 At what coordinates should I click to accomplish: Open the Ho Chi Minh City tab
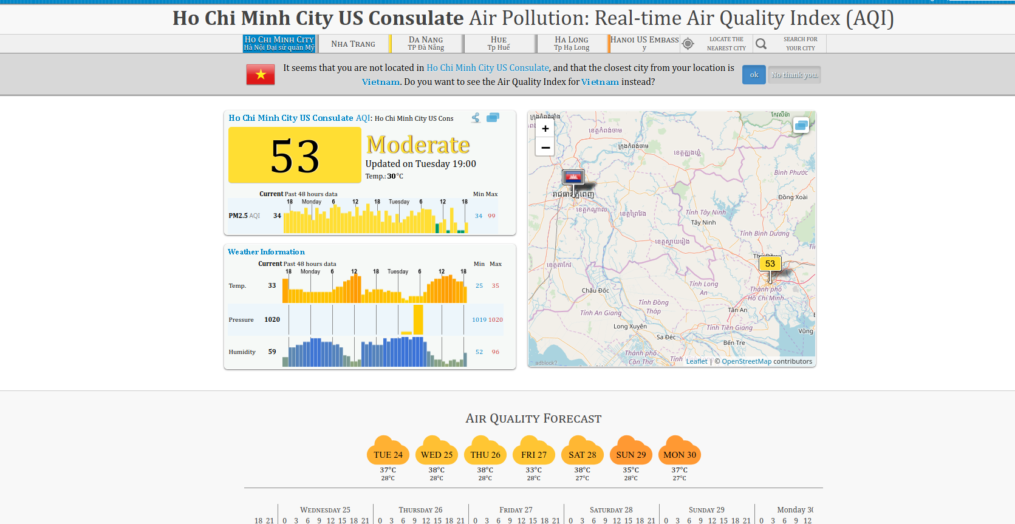point(279,43)
